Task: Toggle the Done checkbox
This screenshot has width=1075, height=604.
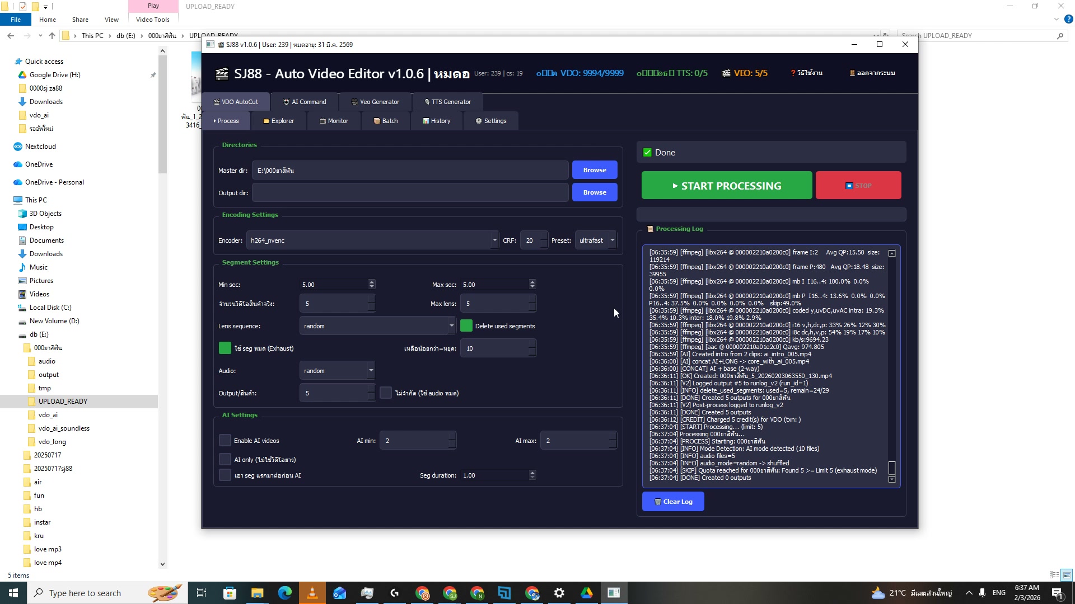Action: click(647, 153)
